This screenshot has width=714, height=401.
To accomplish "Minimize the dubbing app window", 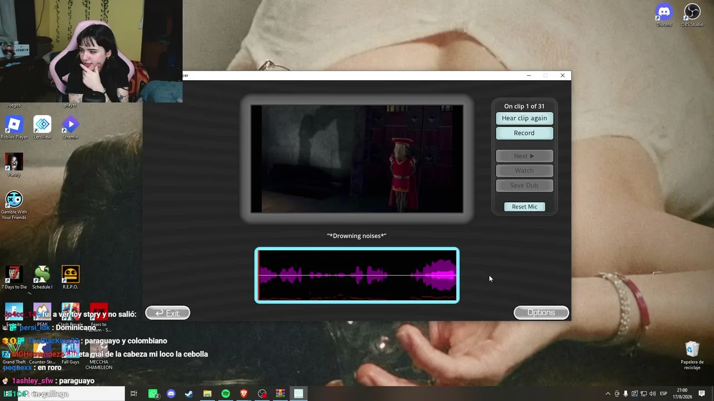I will 529,76.
